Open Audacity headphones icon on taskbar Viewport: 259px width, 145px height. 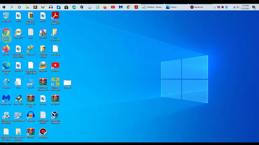[x=51, y=7]
